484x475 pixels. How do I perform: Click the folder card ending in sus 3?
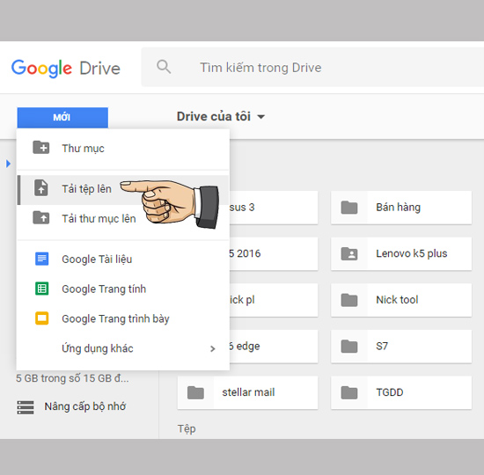point(274,208)
